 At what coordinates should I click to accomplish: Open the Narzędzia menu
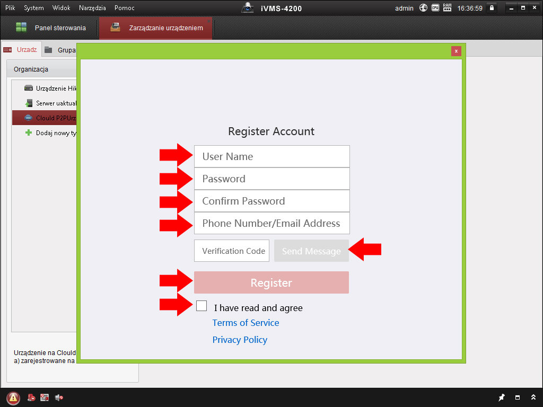92,8
